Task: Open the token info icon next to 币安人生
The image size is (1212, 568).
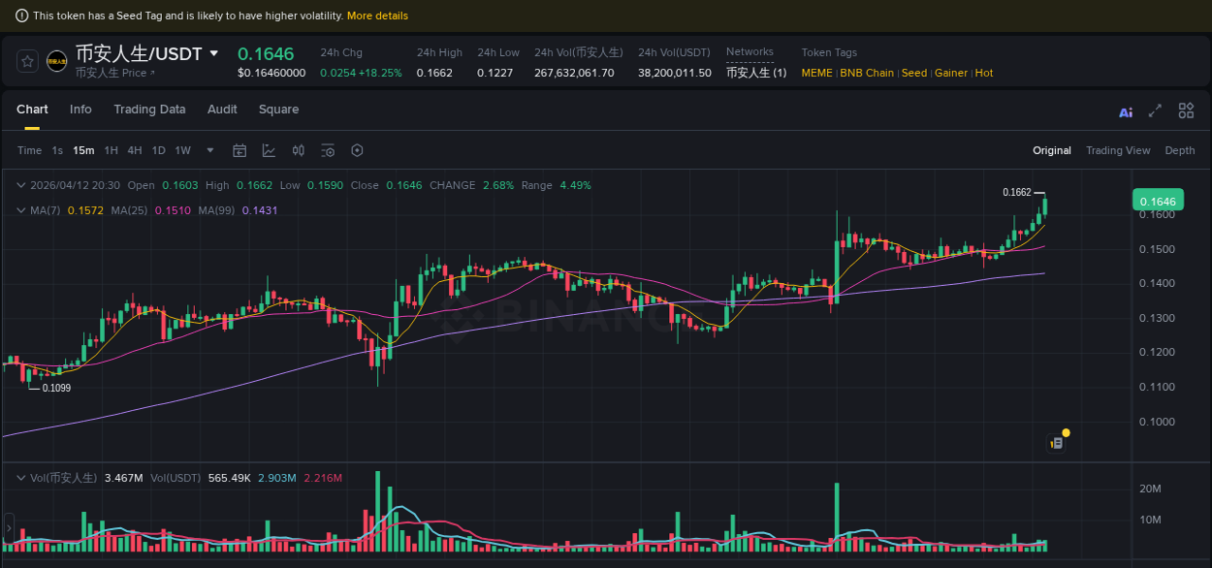Action: (x=153, y=73)
